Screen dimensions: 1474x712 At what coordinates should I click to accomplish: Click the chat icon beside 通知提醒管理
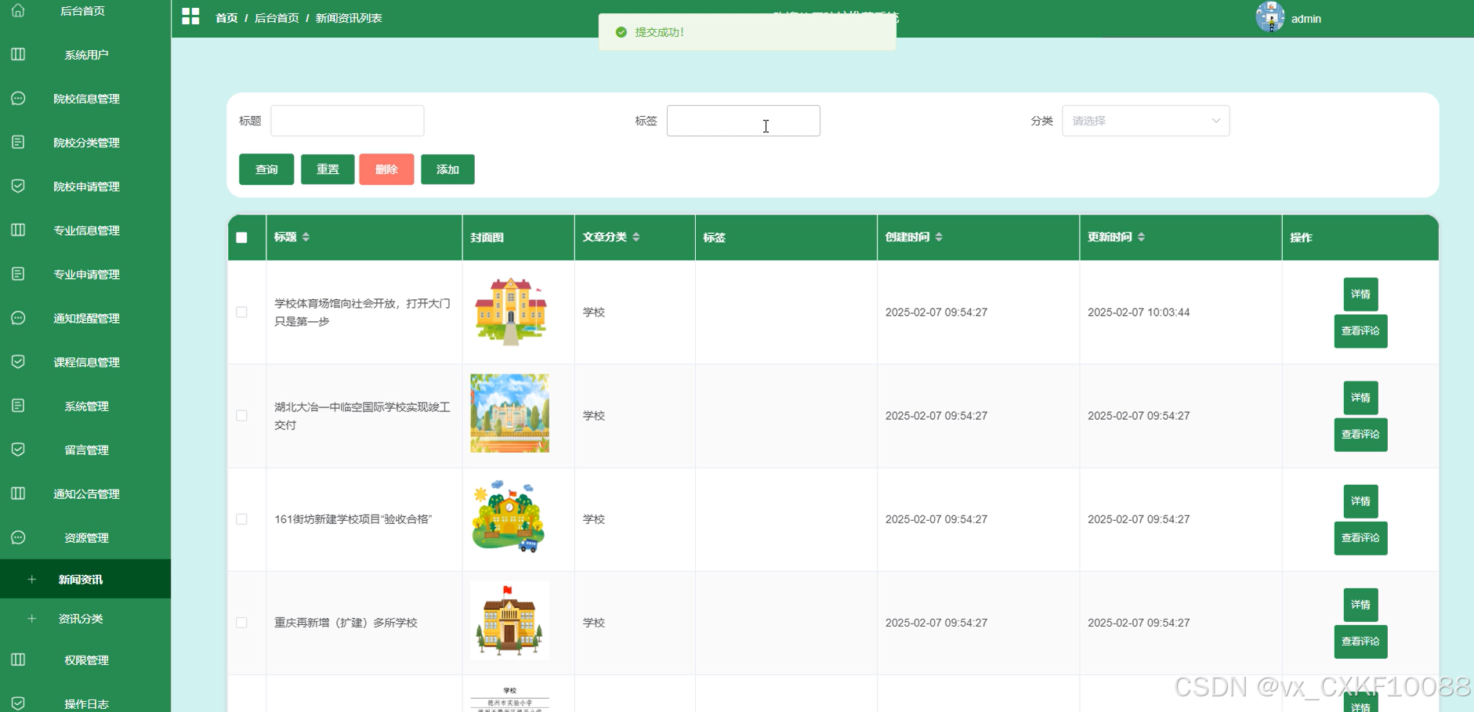point(18,318)
